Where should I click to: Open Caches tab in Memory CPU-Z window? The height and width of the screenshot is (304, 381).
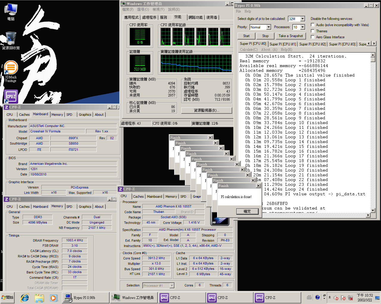point(24,207)
